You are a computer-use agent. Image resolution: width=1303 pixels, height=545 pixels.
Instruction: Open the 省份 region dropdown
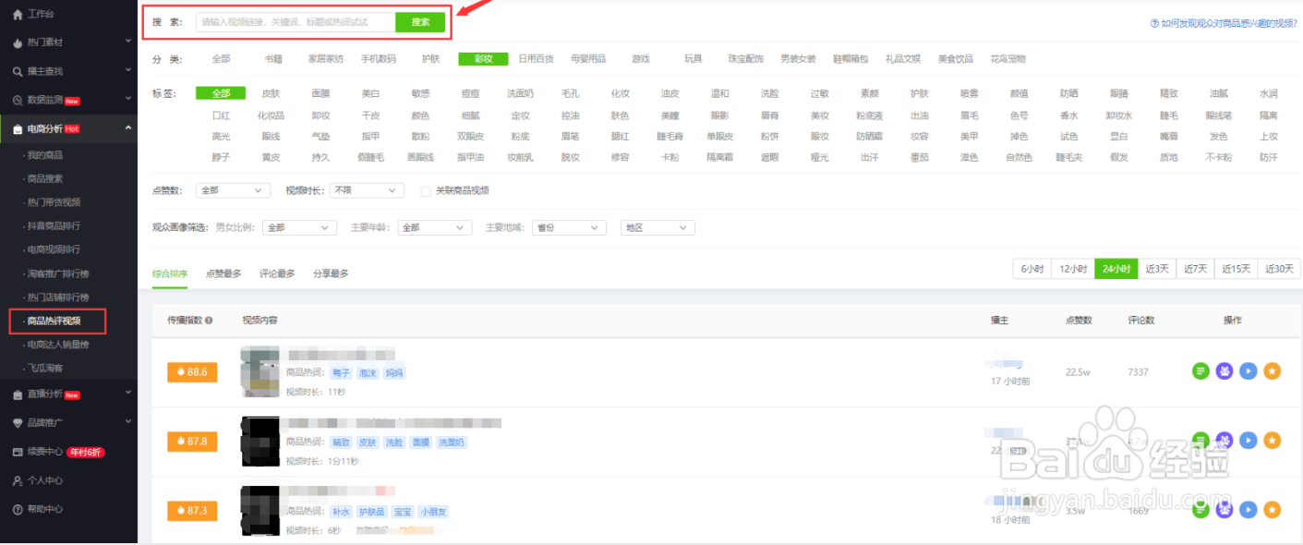(569, 227)
